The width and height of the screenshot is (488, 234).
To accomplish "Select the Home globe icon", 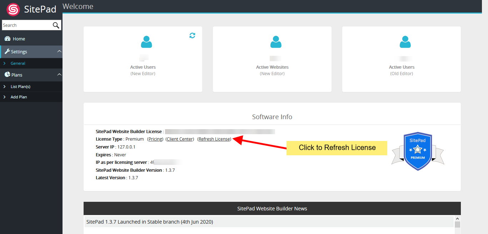I will click(x=8, y=39).
